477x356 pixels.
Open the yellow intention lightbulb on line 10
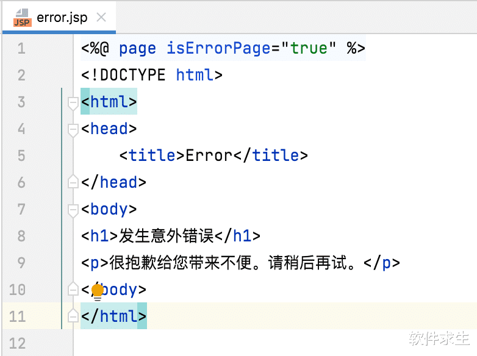pos(98,292)
